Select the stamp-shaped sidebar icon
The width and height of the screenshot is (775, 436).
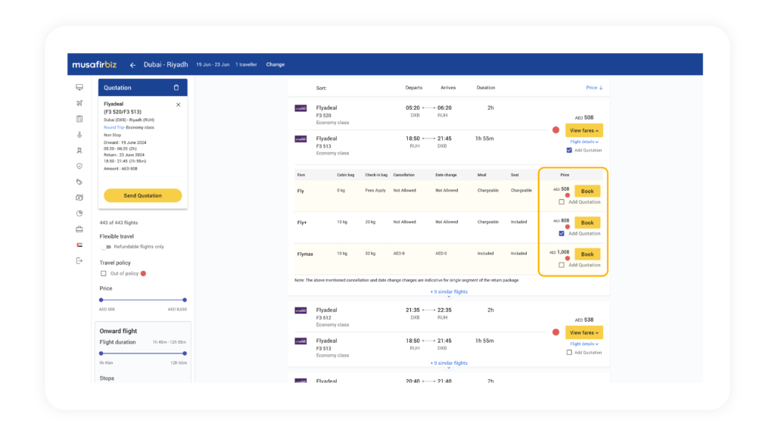click(x=79, y=135)
